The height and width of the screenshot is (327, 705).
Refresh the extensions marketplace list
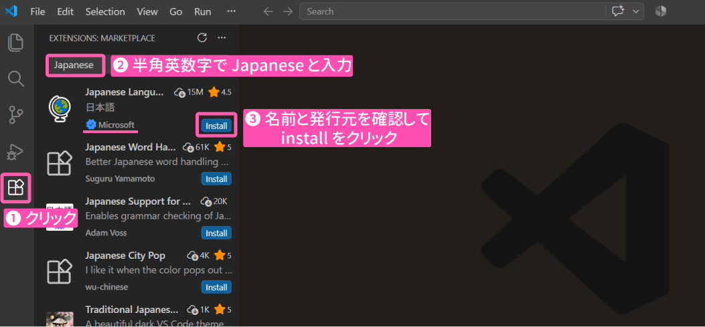(x=202, y=37)
